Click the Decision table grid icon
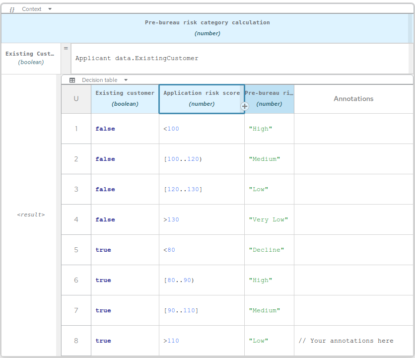This screenshot has height=358, width=415. [x=72, y=80]
